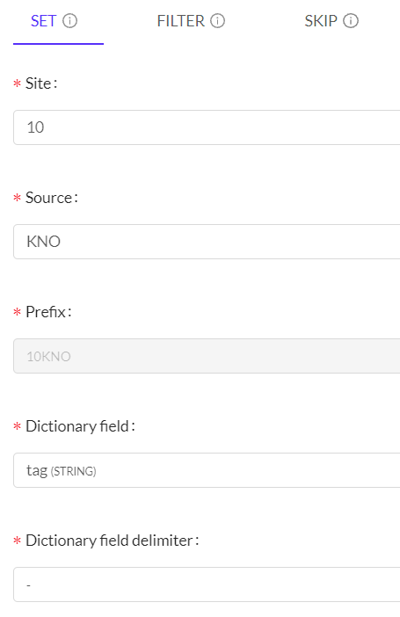Open the Source field showing KNO
The width and height of the screenshot is (400, 617).
(x=207, y=242)
